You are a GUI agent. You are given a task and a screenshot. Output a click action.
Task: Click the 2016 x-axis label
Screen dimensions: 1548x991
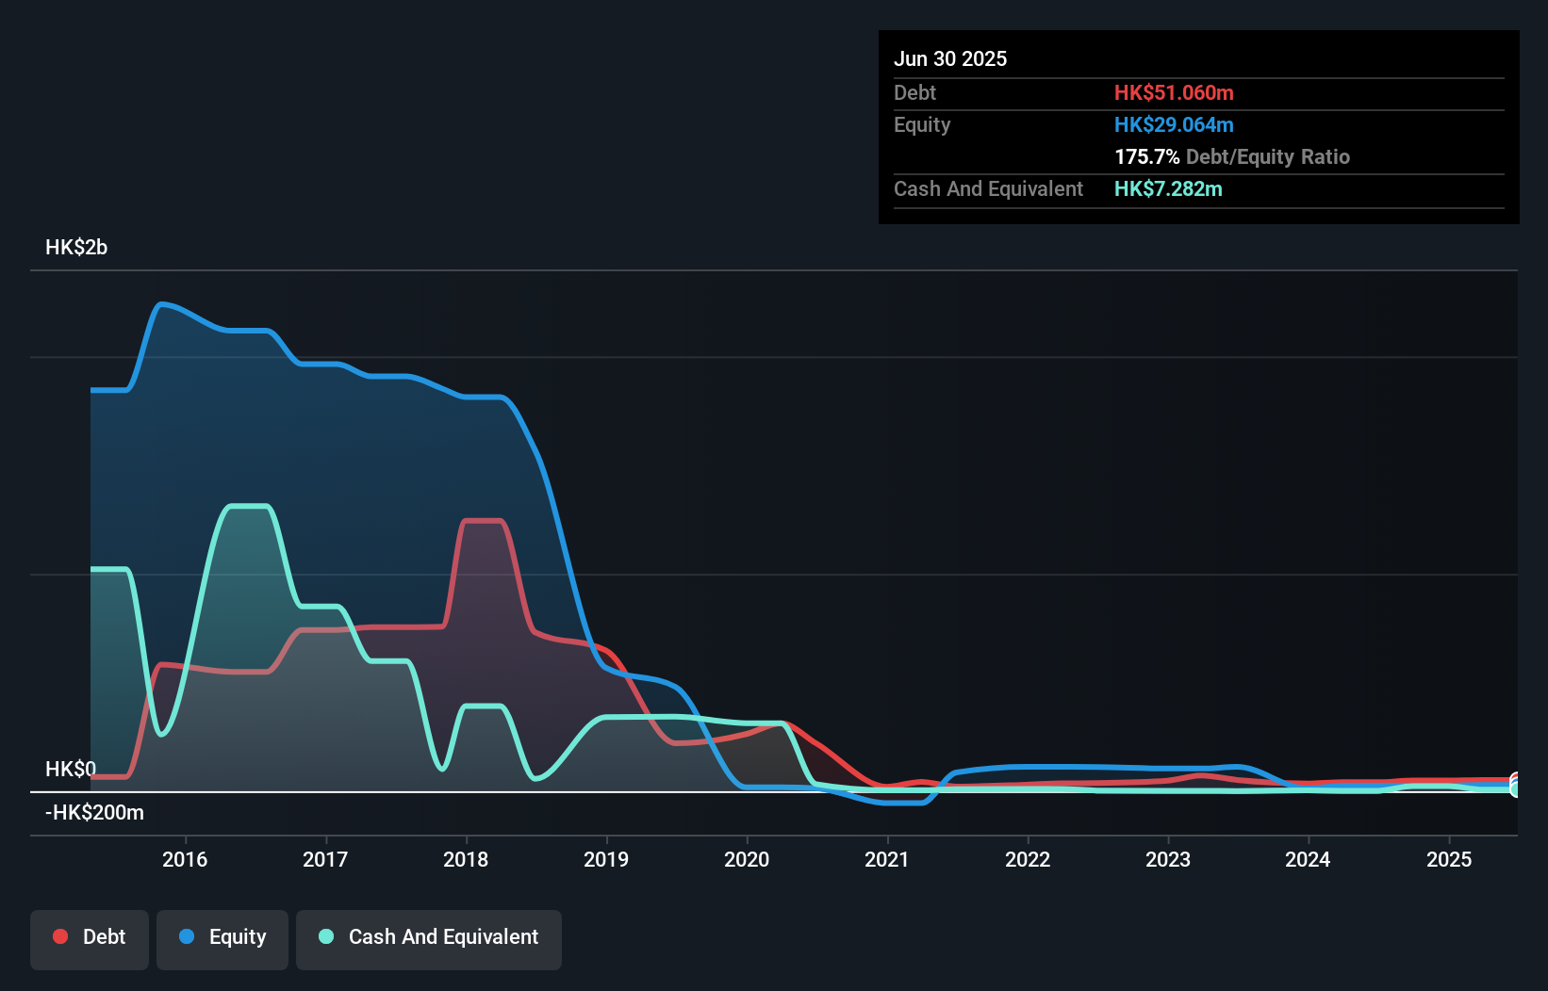[185, 859]
